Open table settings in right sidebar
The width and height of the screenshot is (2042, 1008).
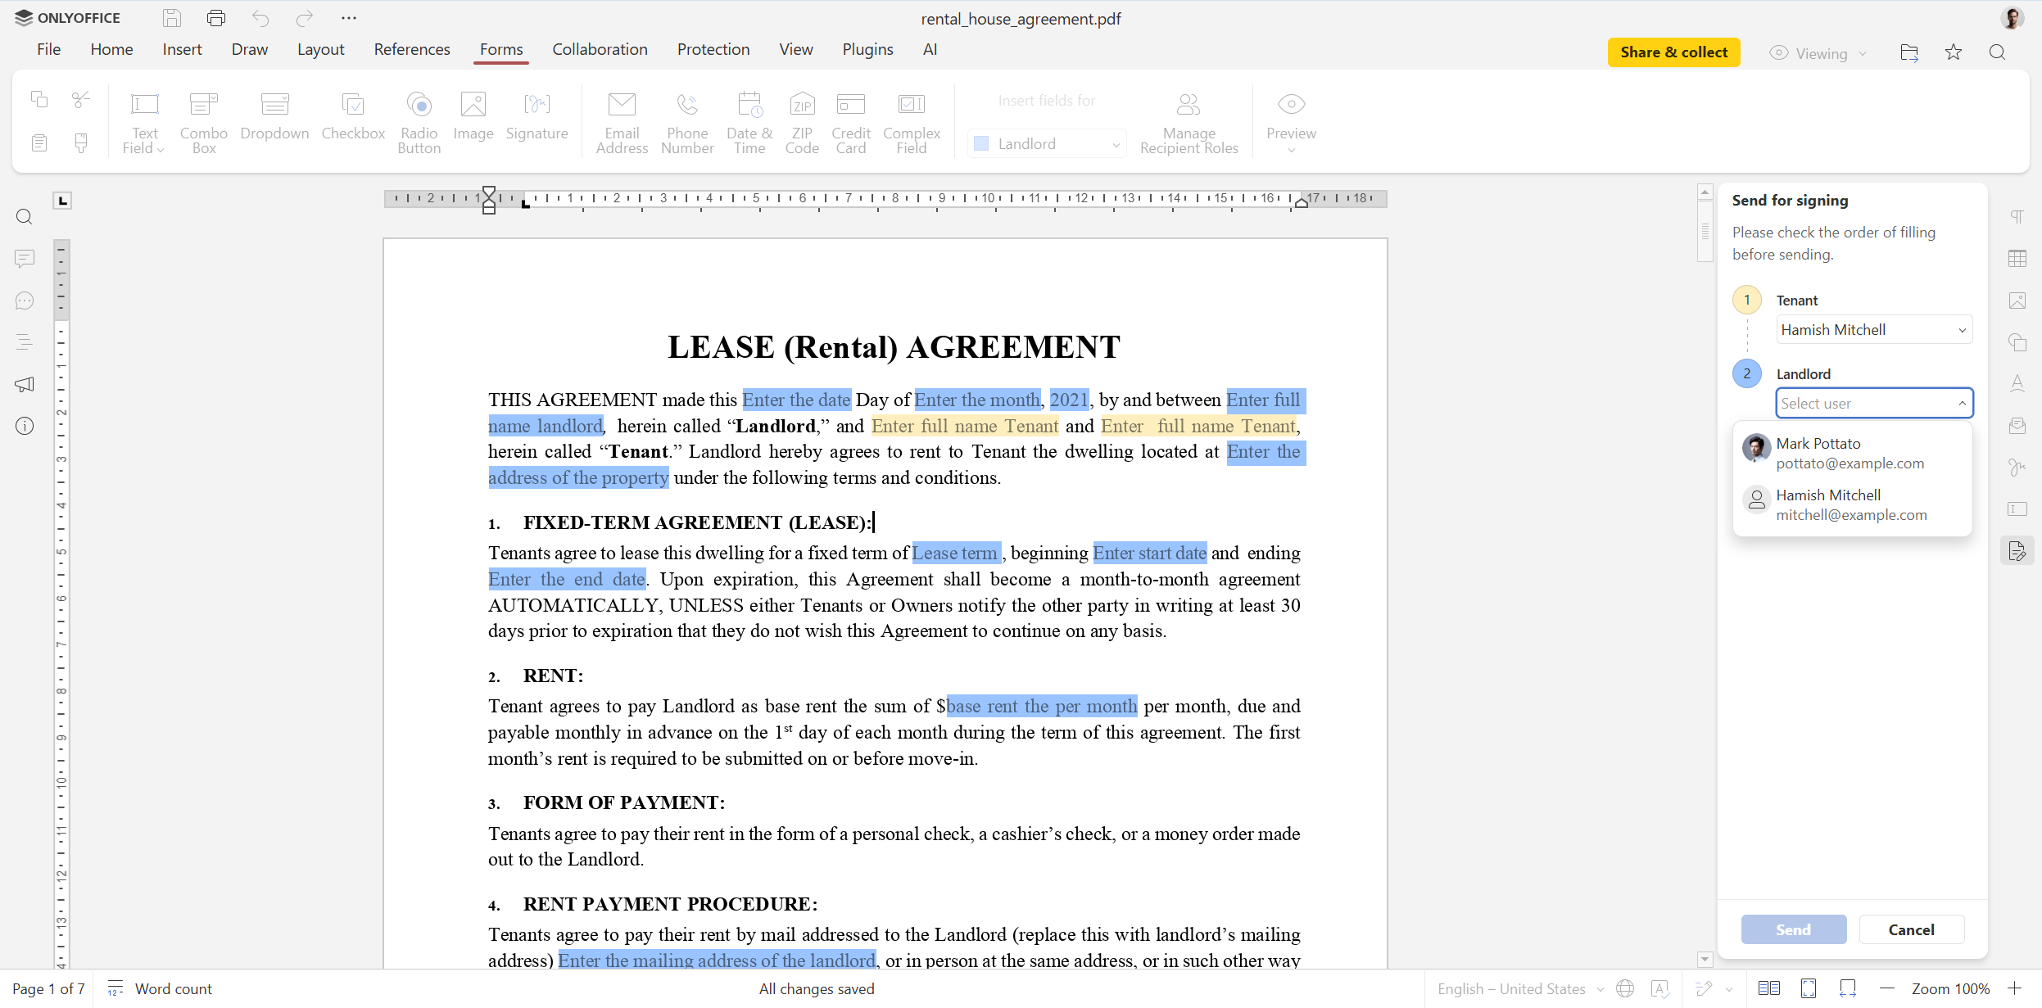click(2017, 259)
